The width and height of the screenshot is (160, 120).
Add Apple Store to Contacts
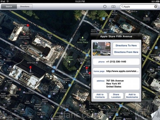[x=100, y=96]
